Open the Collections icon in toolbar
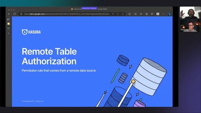Screen dimensions: 201x113 coord(147,14)
